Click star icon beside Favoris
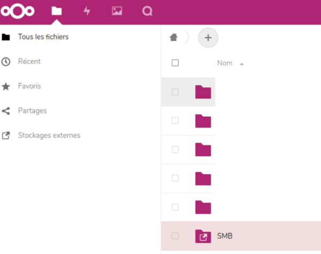 click(x=6, y=86)
